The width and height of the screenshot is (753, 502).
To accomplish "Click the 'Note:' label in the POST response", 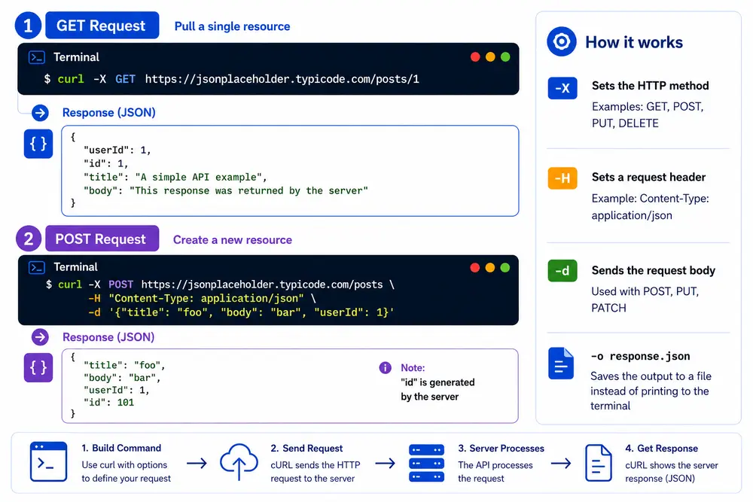I will click(x=413, y=368).
